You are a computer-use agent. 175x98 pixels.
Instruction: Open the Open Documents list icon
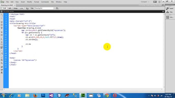coord(2,15)
